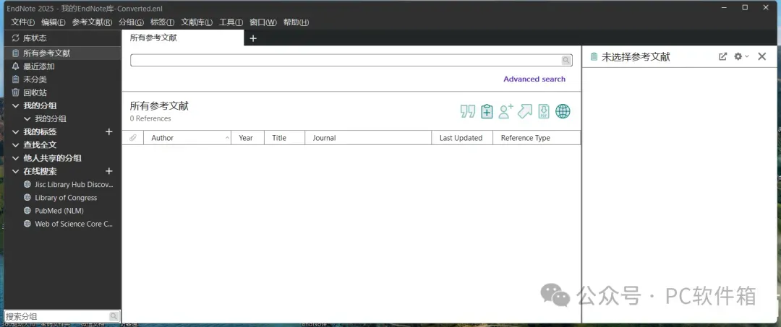Image resolution: width=781 pixels, height=327 pixels.
Task: Click the export references arrow icon
Action: click(525, 111)
